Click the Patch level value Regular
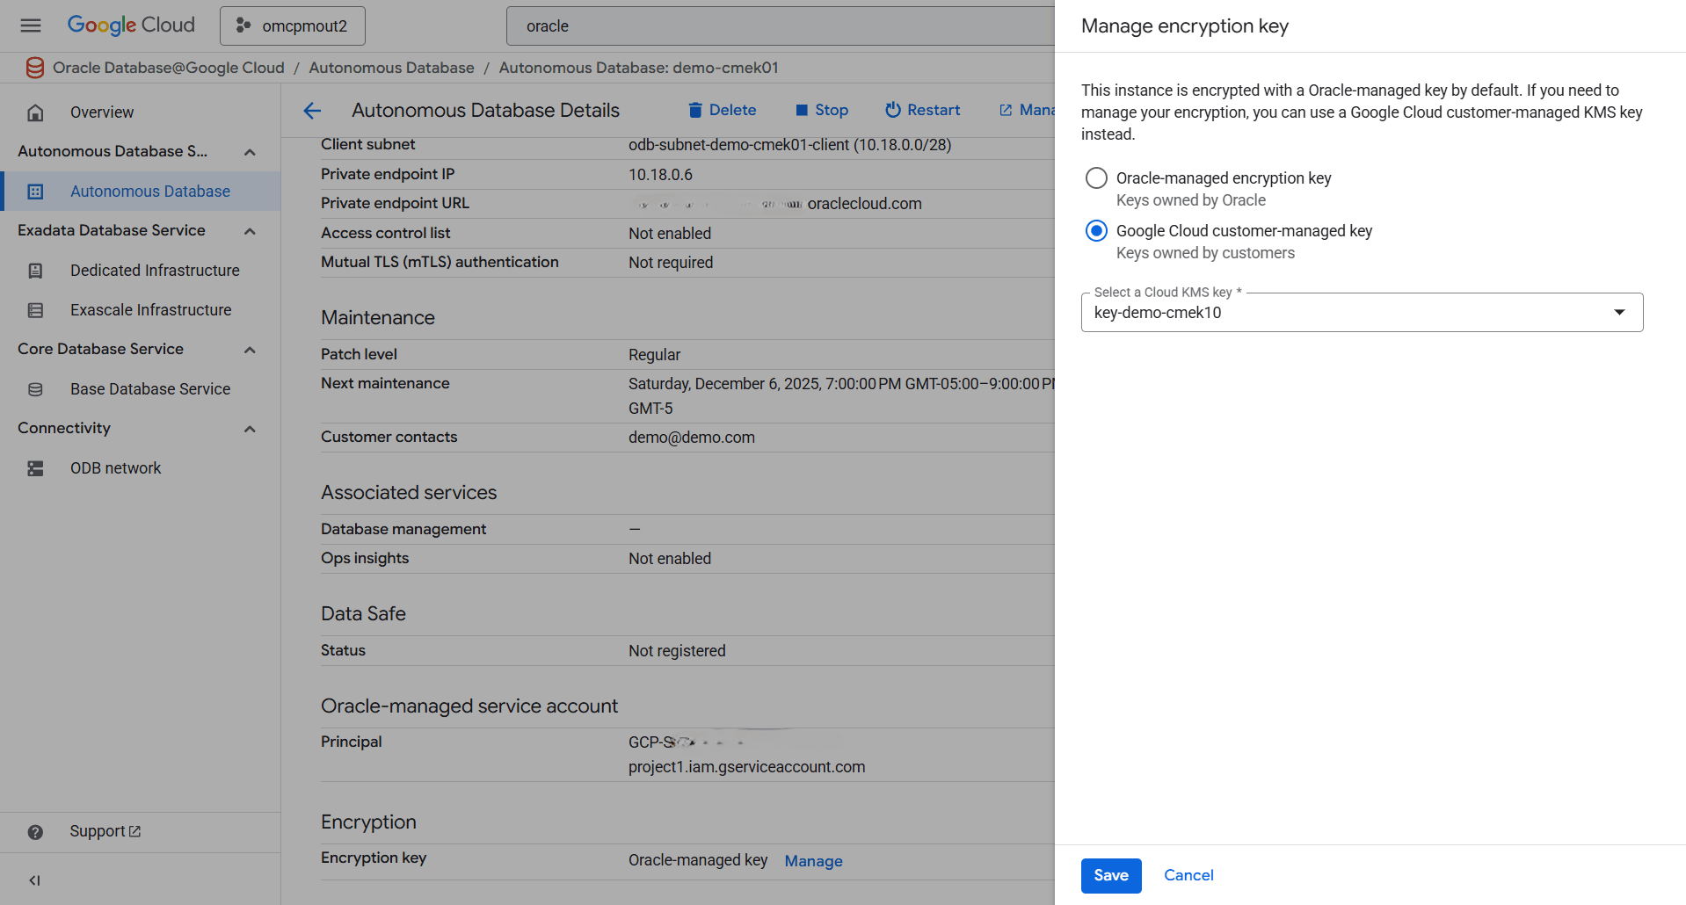The image size is (1686, 905). pos(654,355)
